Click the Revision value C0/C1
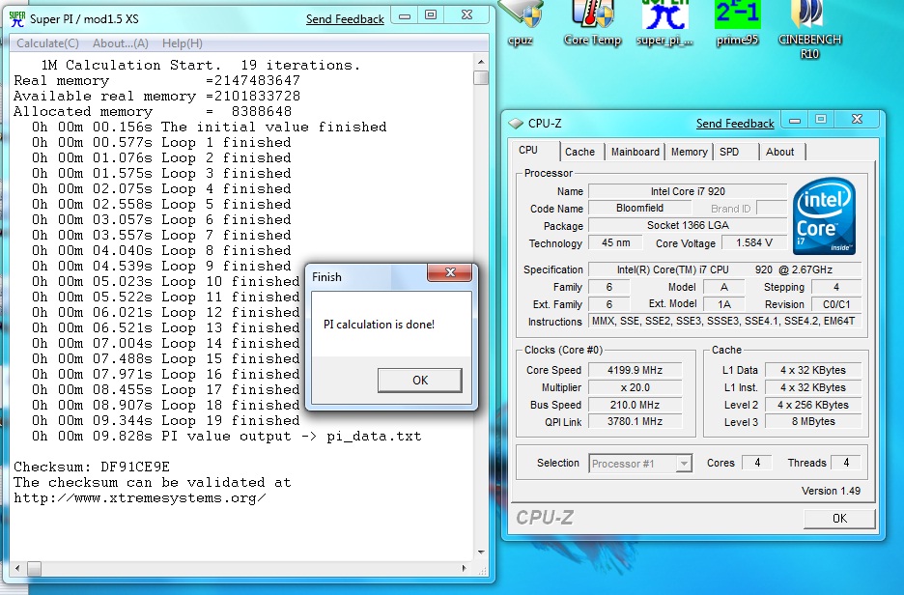The height and width of the screenshot is (595, 904). pos(836,304)
